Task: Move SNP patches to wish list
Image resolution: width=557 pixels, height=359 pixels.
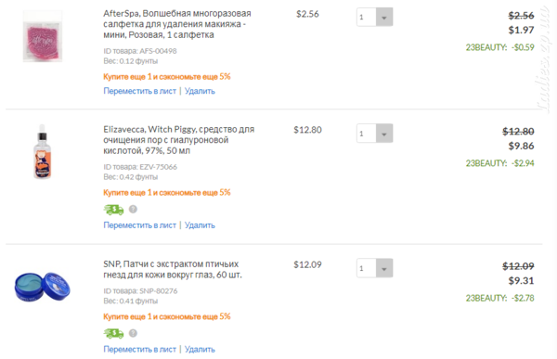Action: point(139,350)
